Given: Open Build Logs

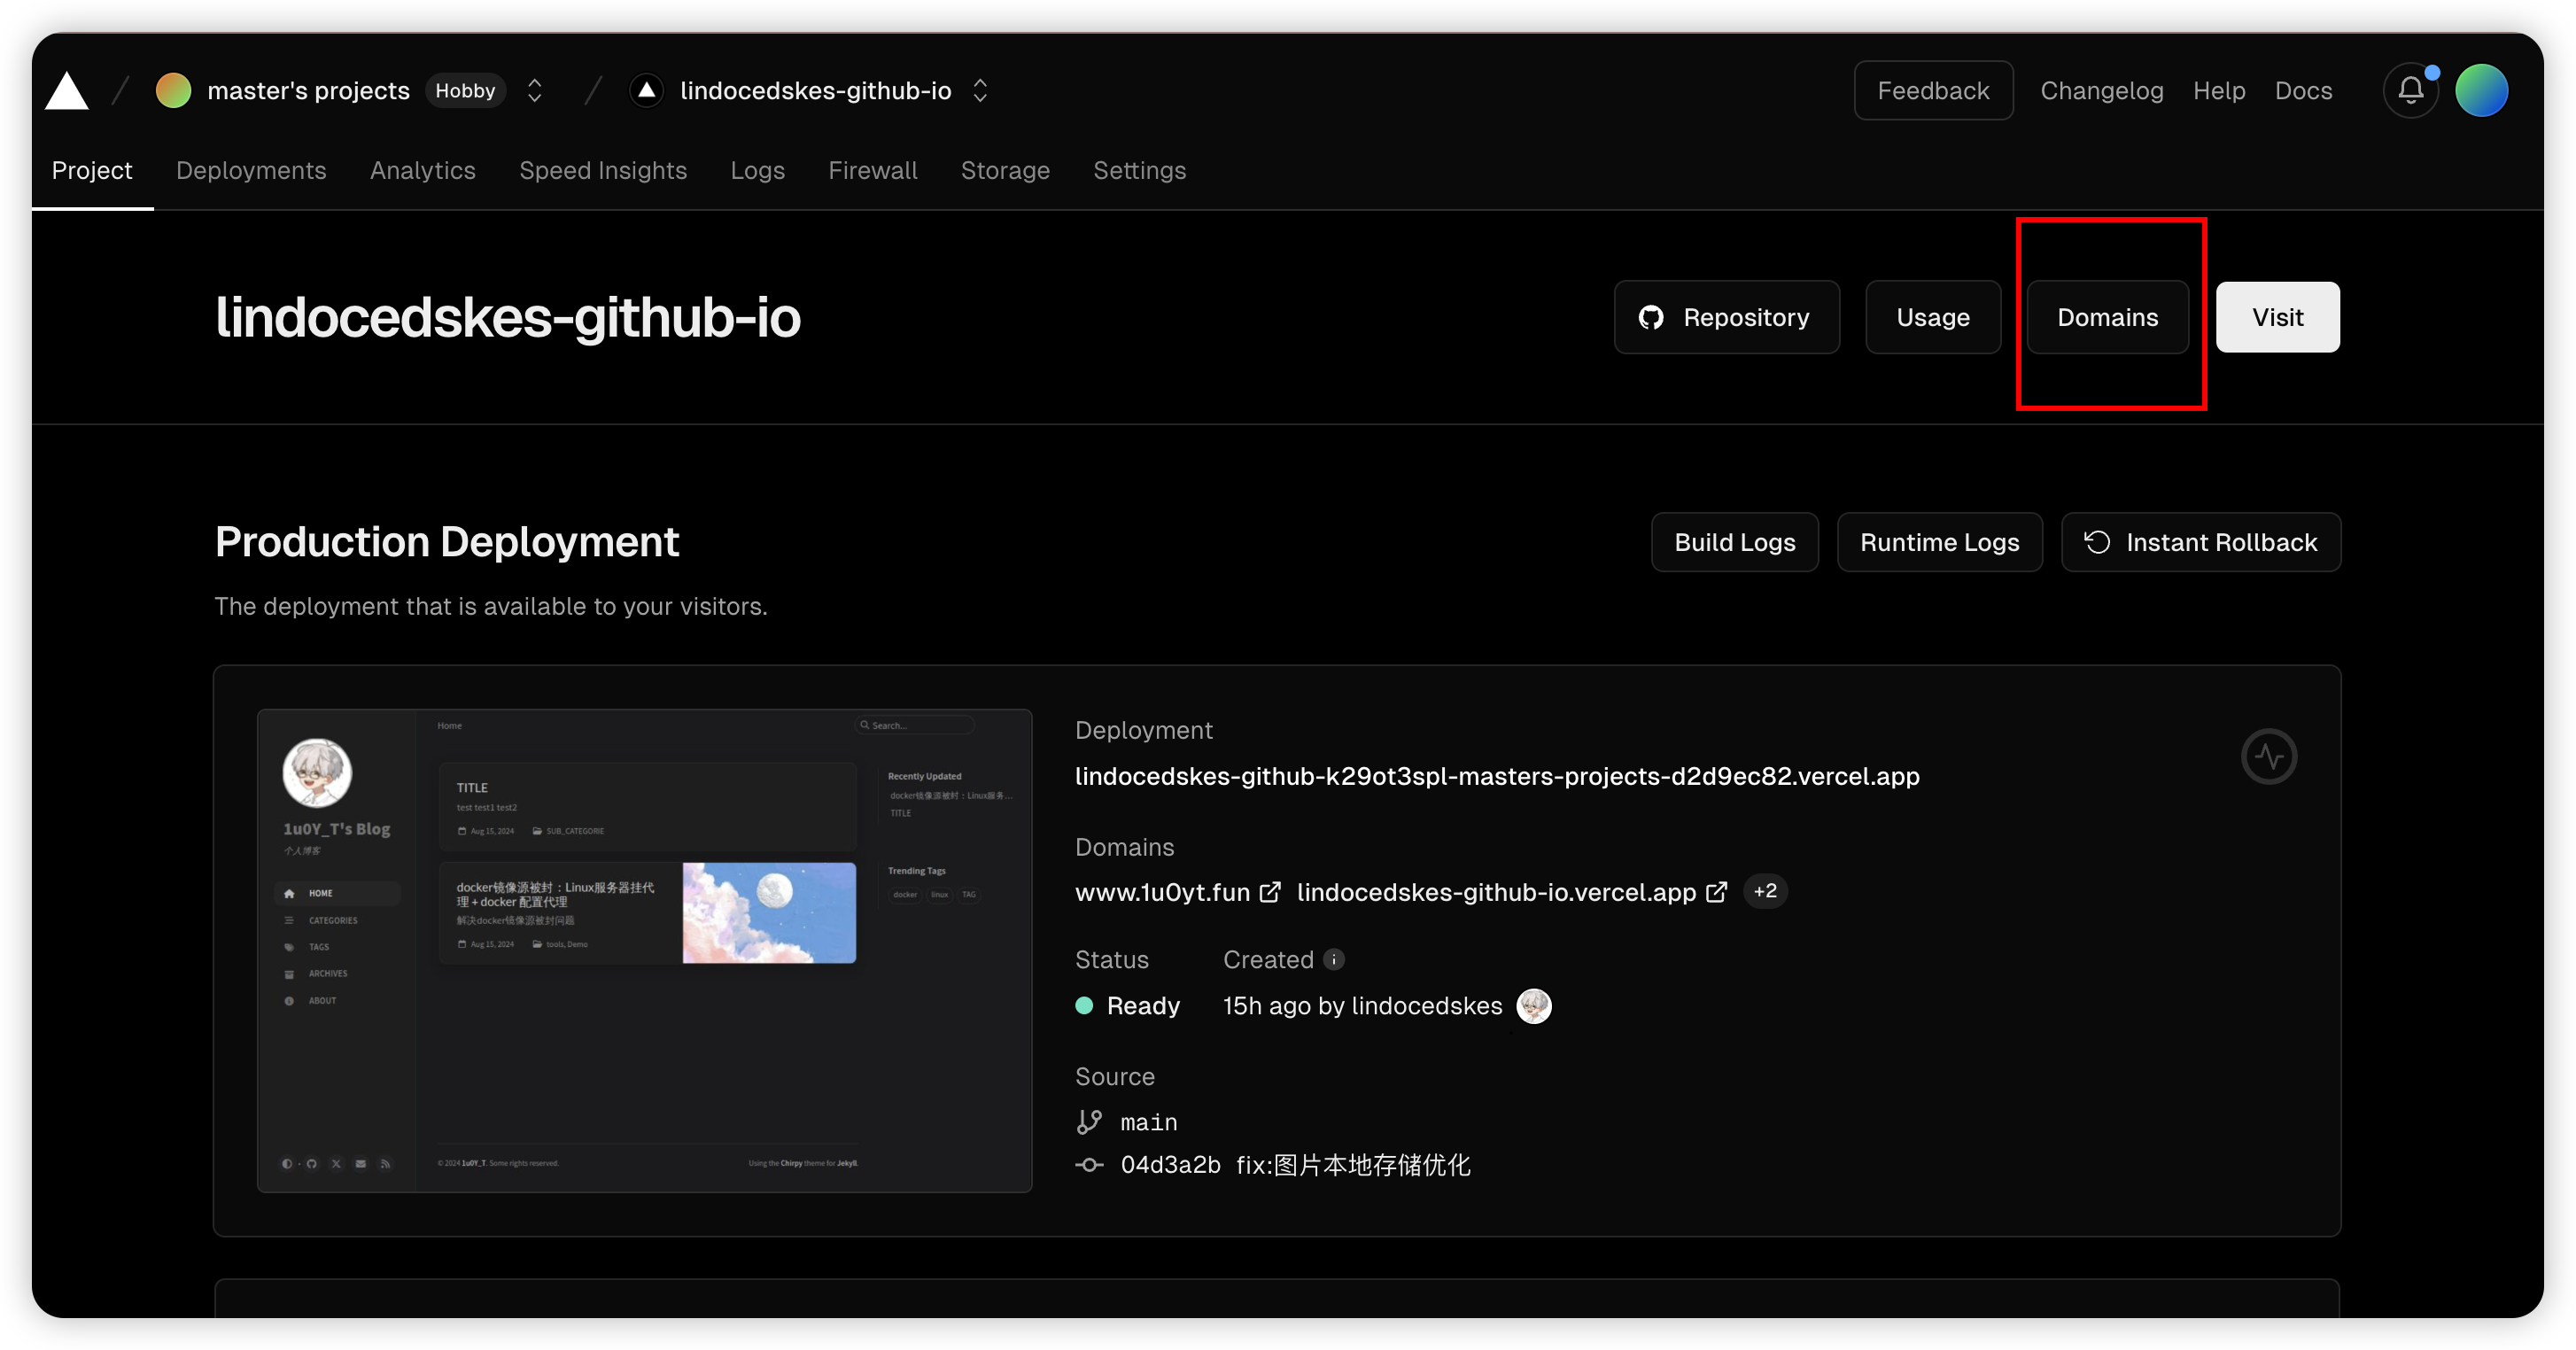Looking at the screenshot, I should point(1735,542).
